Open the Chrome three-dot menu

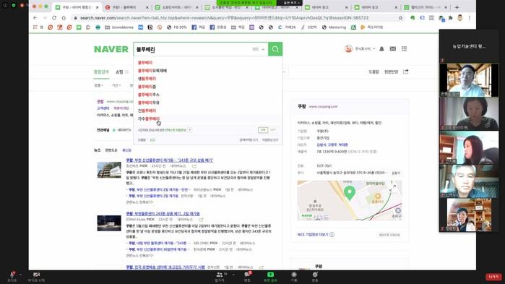(x=470, y=18)
